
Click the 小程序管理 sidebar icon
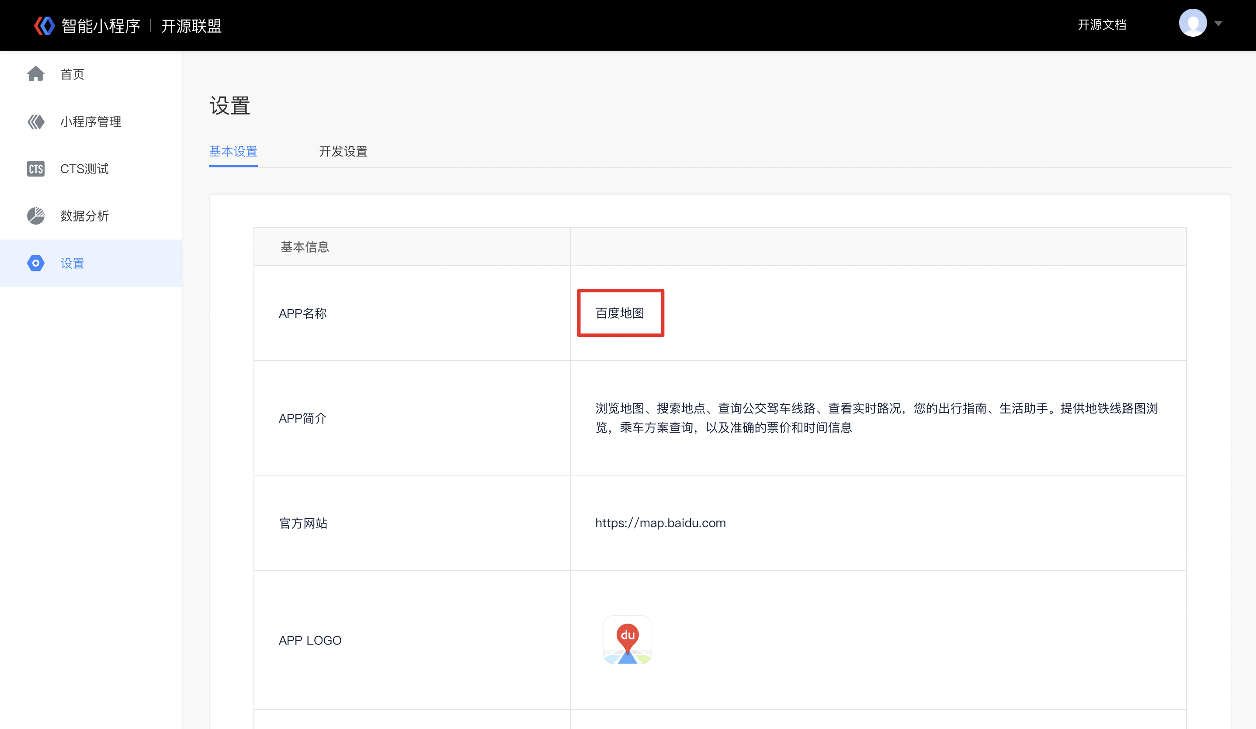36,121
